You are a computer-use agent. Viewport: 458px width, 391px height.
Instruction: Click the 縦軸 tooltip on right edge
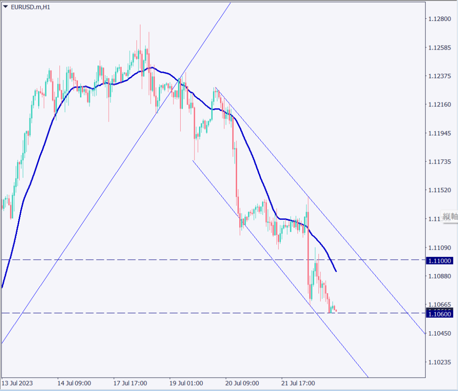(x=450, y=217)
